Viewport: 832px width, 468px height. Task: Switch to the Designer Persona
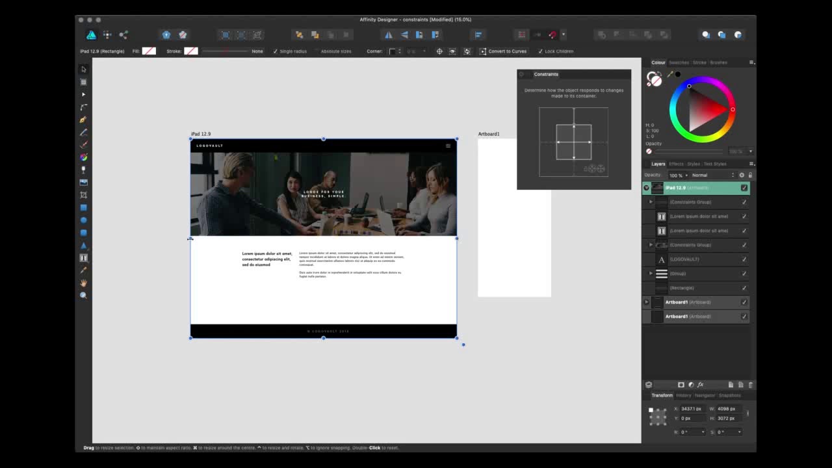pos(91,34)
